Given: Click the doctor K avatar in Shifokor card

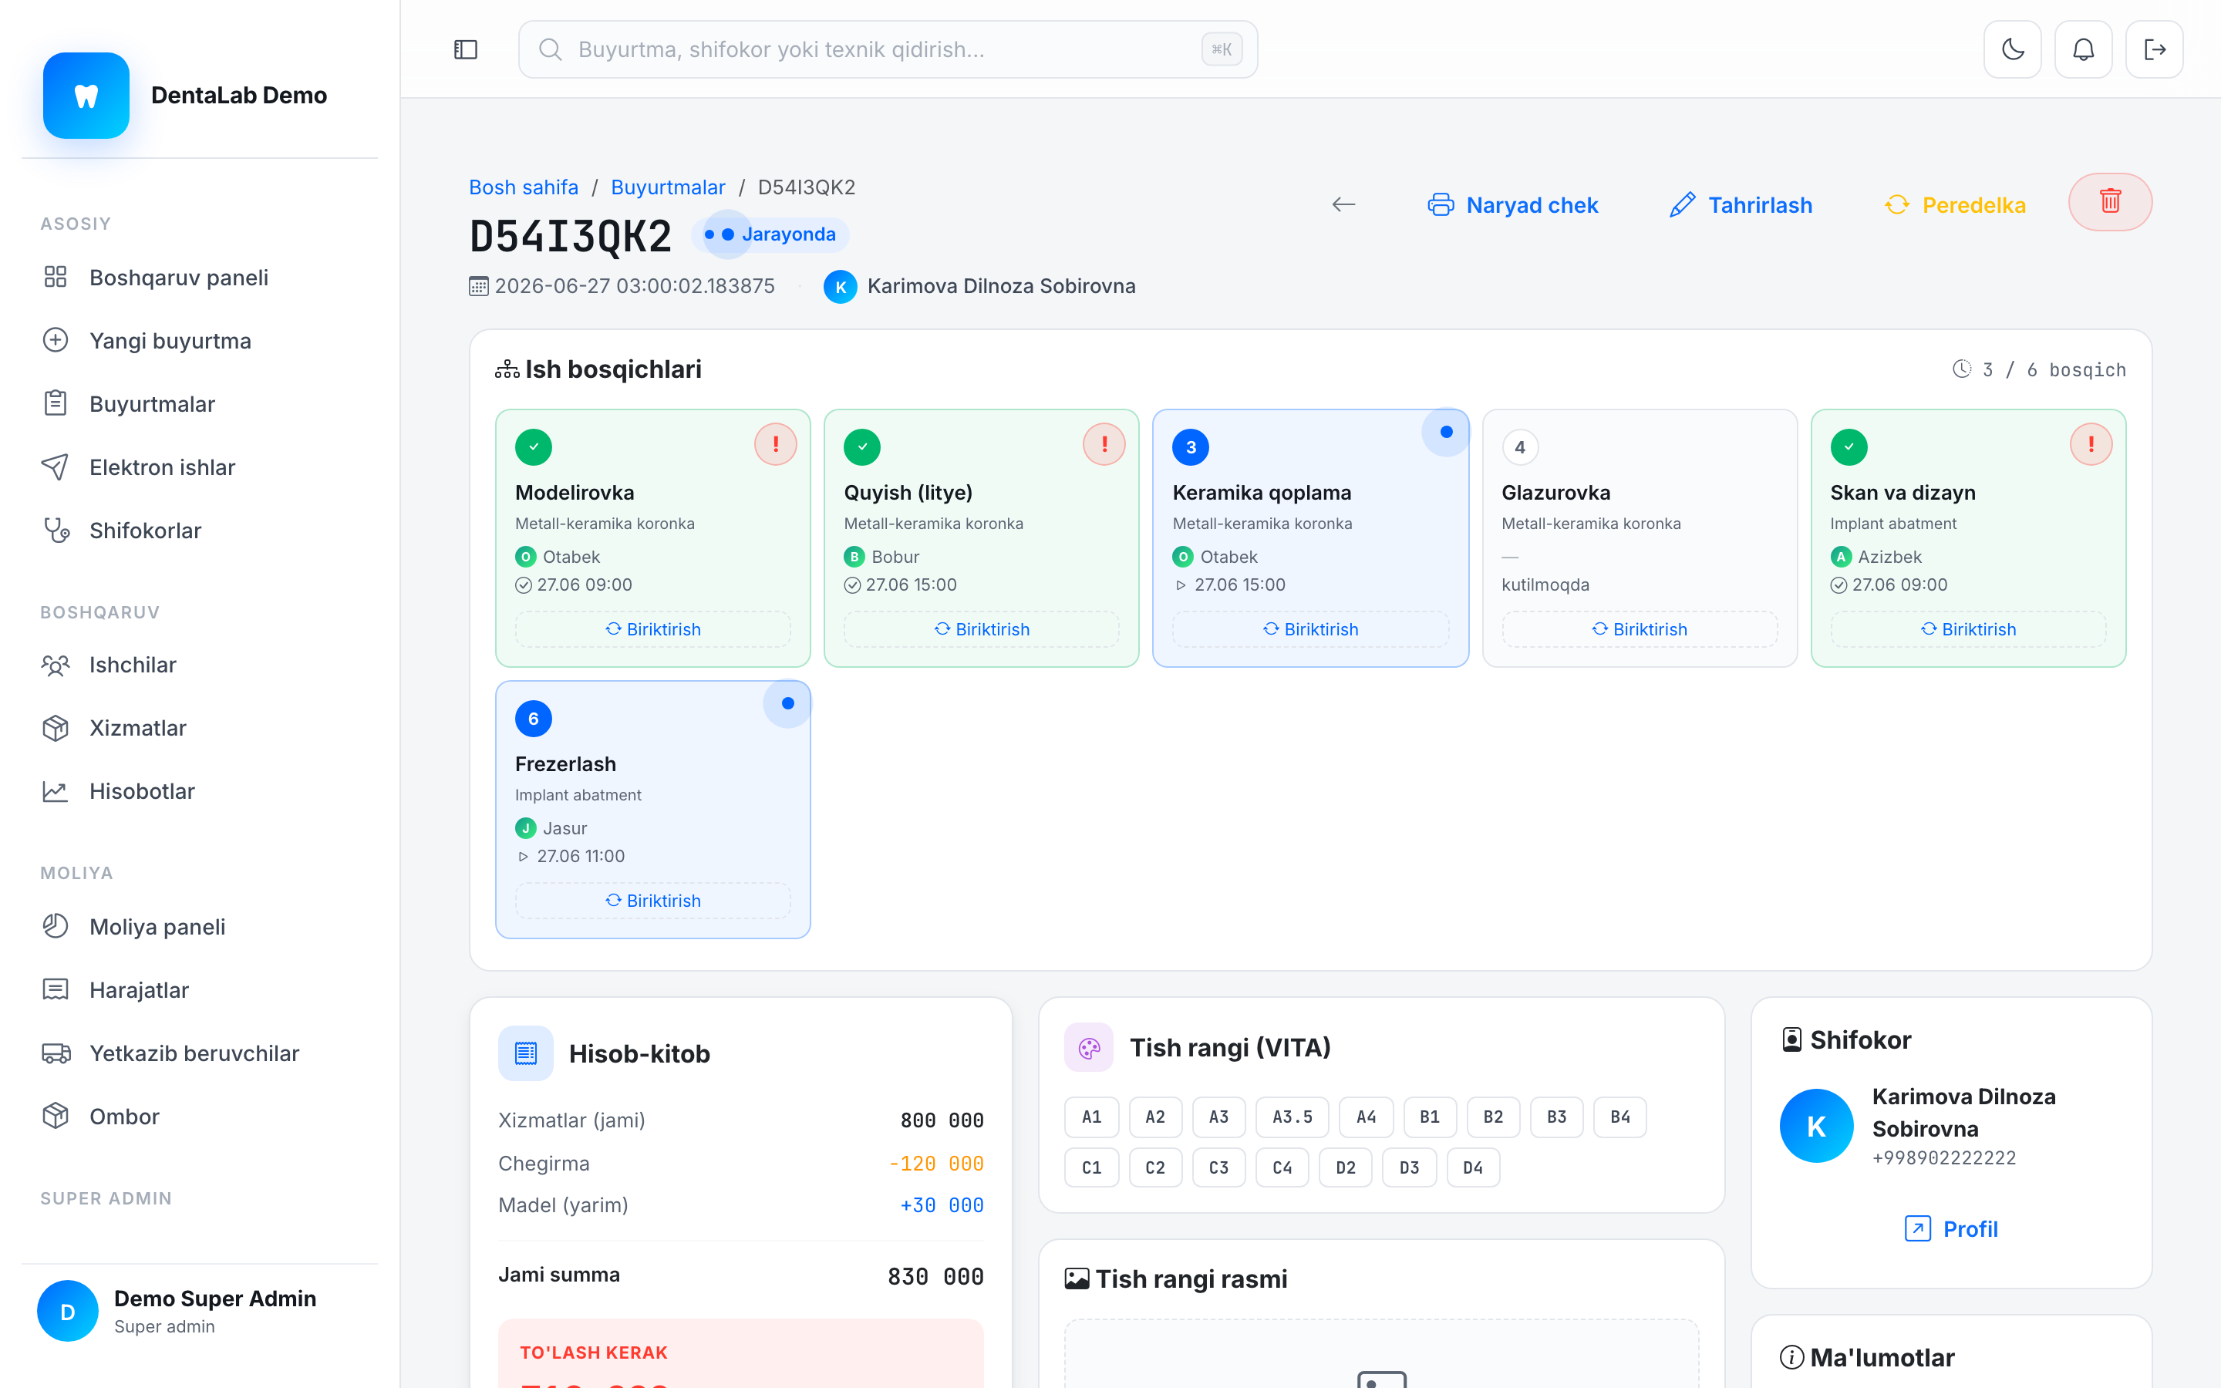Looking at the screenshot, I should pyautogui.click(x=1816, y=1127).
